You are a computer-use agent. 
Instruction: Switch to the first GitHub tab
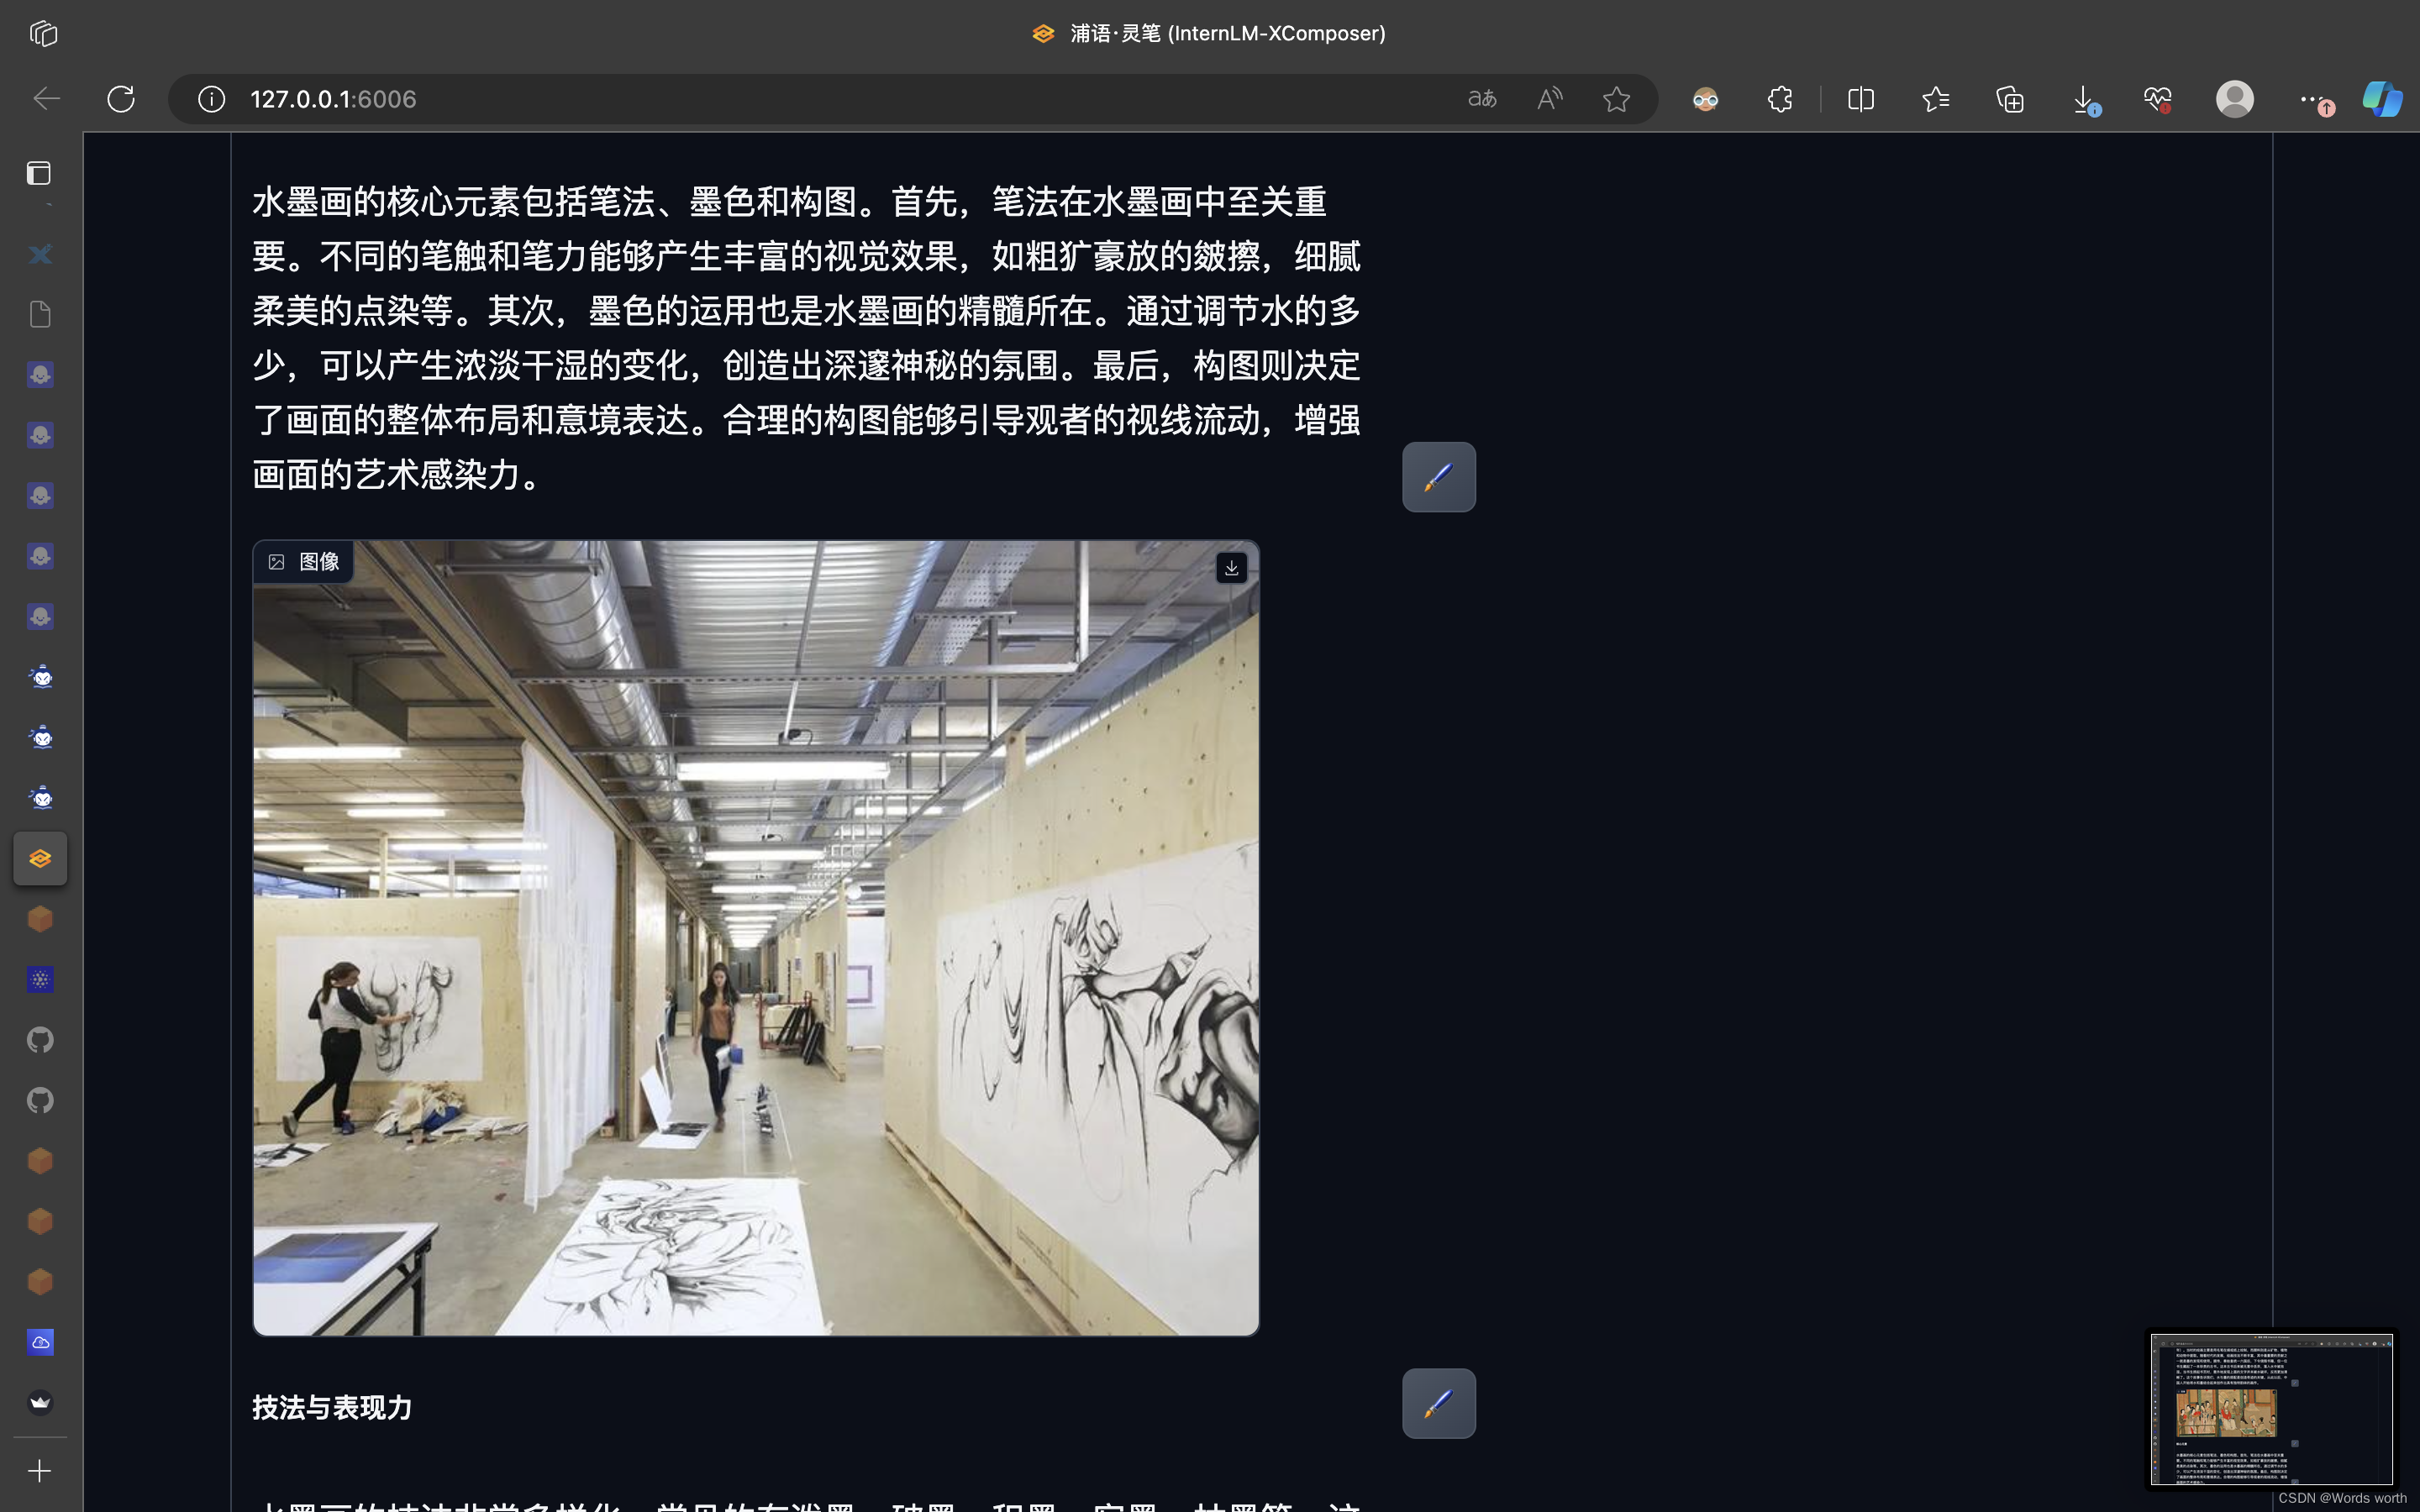[x=40, y=1040]
